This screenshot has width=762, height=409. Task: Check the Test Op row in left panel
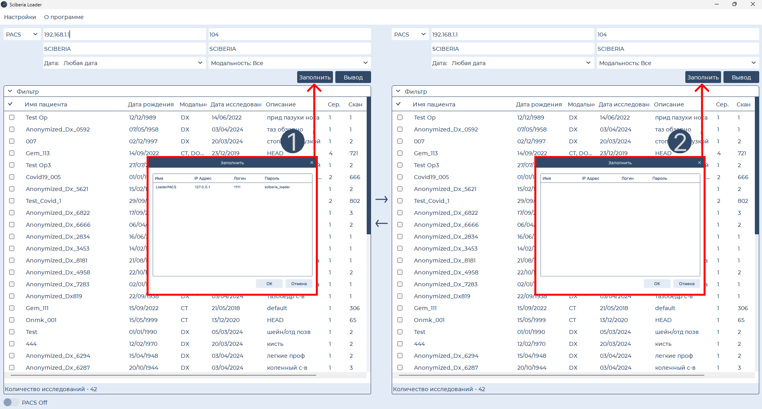pos(12,118)
